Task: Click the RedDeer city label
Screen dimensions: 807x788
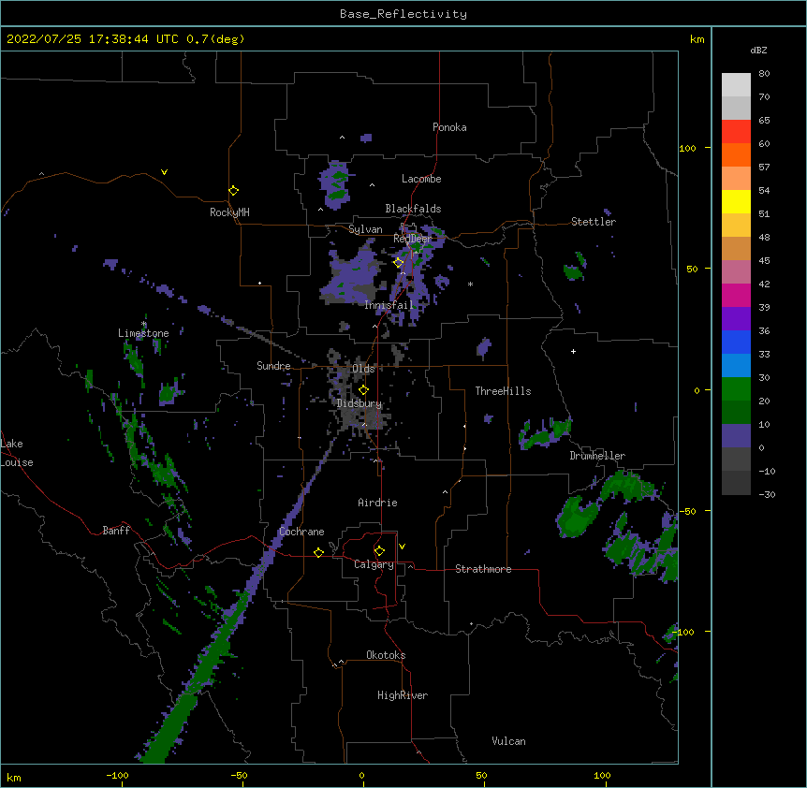Action: point(412,239)
